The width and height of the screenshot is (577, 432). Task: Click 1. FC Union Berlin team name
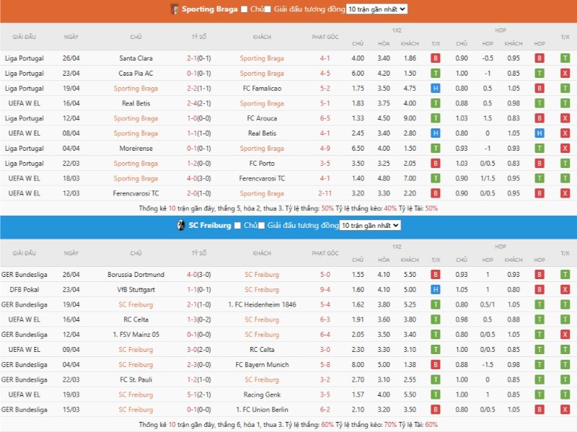coord(262,410)
